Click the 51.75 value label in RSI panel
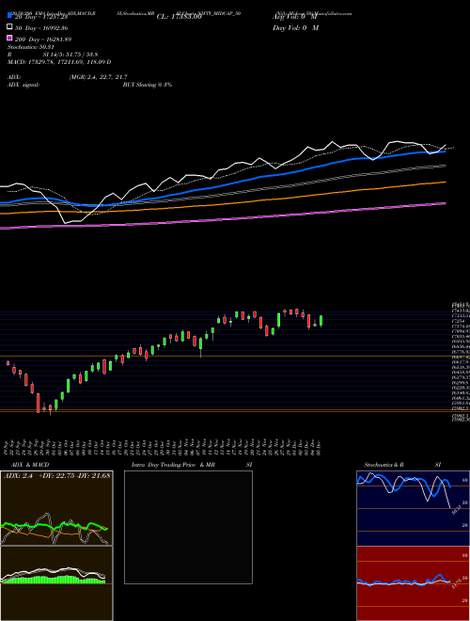 point(456,584)
